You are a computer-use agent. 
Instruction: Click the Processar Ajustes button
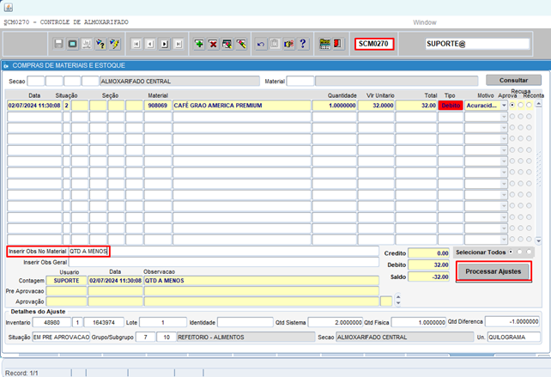click(493, 271)
